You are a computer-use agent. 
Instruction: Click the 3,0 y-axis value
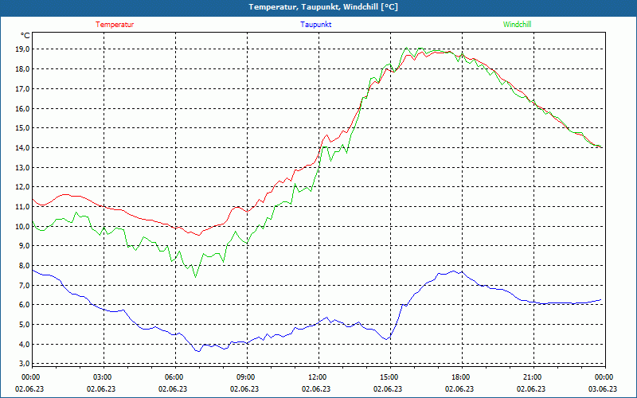pyautogui.click(x=25, y=363)
